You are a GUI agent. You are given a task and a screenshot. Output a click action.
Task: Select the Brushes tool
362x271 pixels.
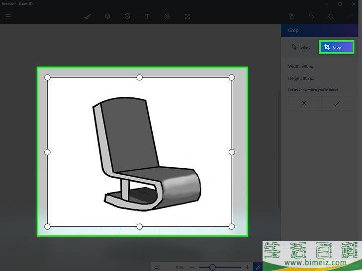(x=88, y=16)
